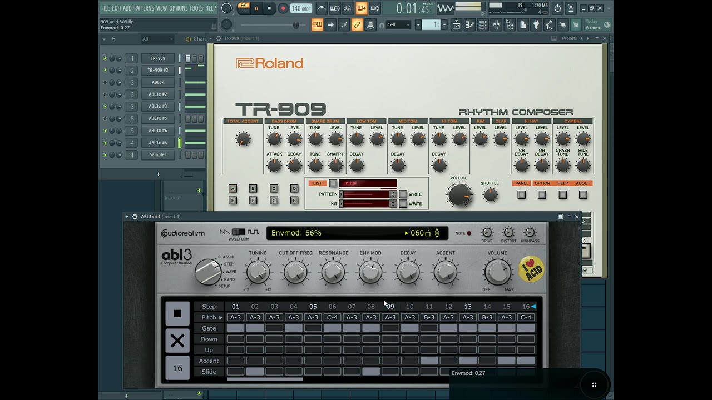
Task: Pause playback in the FL Studio transport
Action: (x=256, y=8)
